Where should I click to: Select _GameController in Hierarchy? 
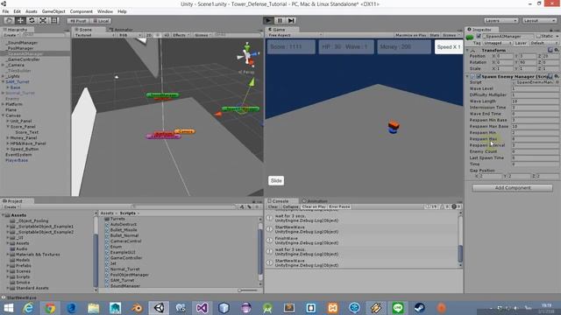(x=24, y=59)
